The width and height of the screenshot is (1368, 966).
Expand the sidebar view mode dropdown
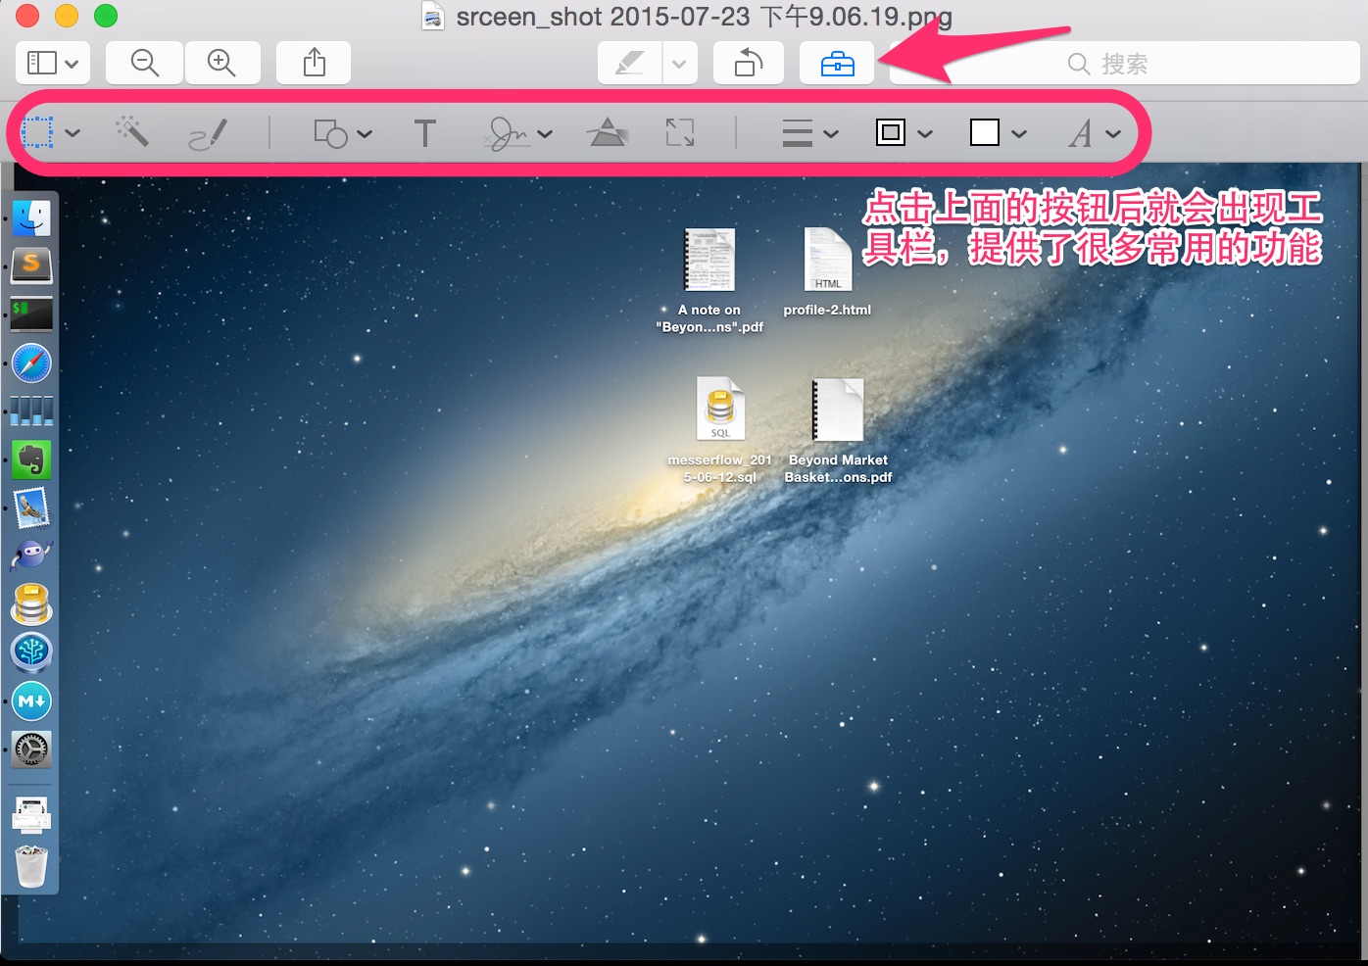coord(53,64)
